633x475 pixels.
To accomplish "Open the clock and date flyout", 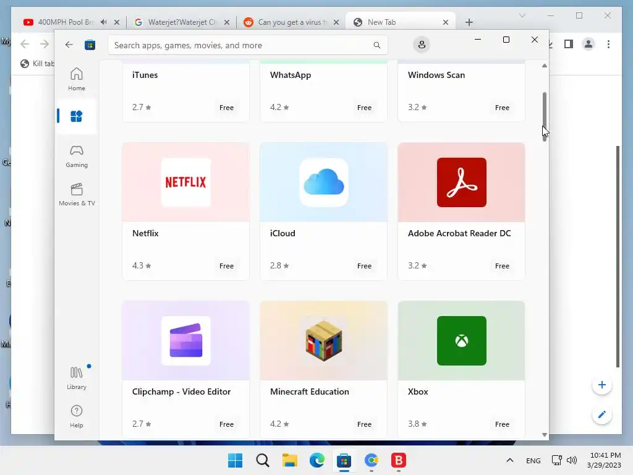I will coord(605,460).
